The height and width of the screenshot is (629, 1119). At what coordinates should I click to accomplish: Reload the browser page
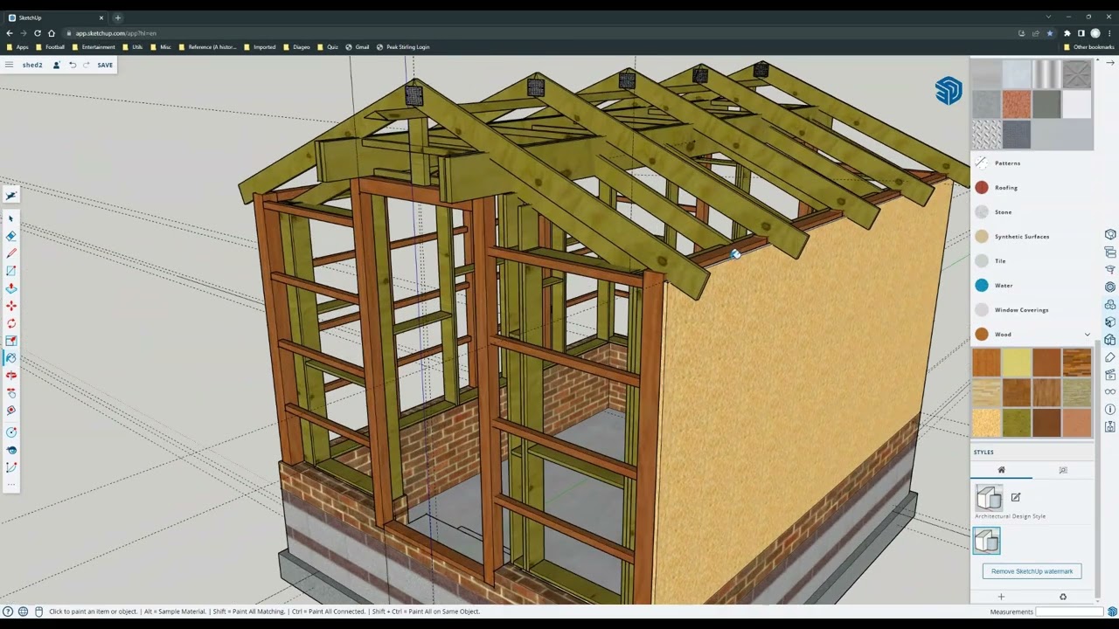tap(38, 33)
